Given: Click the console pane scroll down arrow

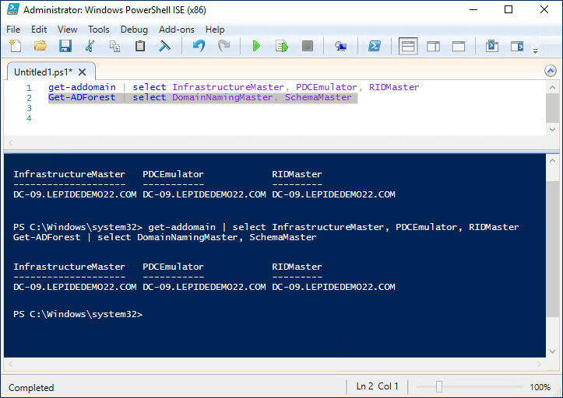Looking at the screenshot, I should click(552, 351).
